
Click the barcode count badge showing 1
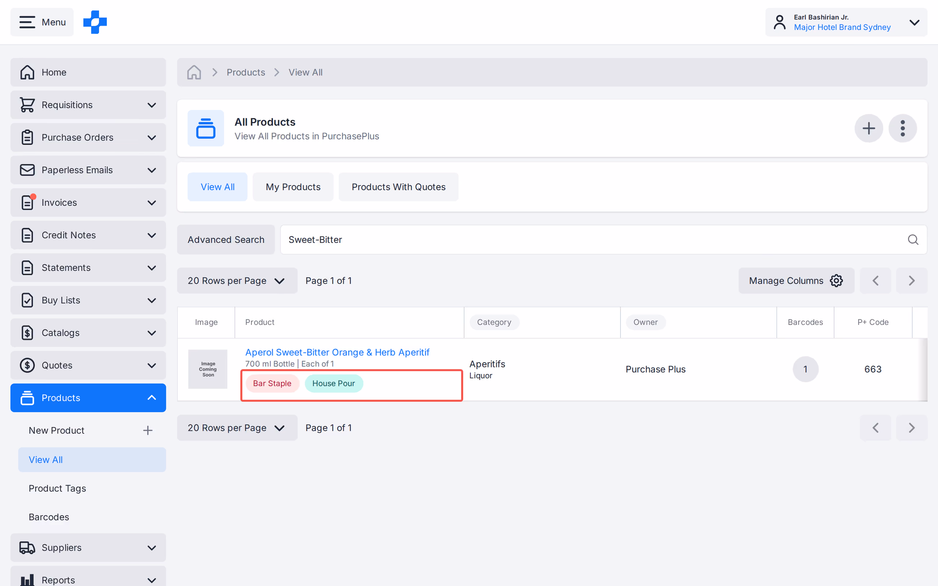tap(805, 369)
